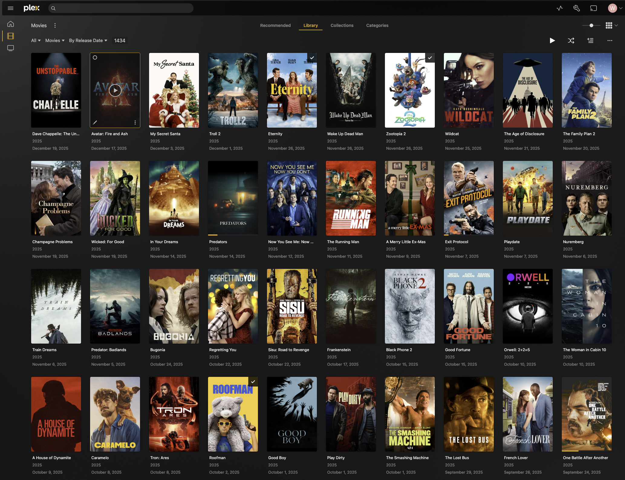Toggle the watched checkmark on Zootopia 2

(430, 57)
